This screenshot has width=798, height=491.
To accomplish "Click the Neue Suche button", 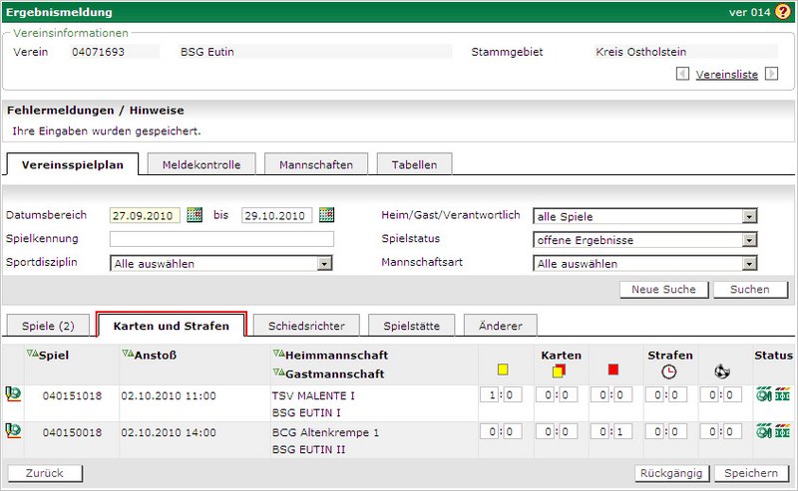I will click(x=663, y=289).
